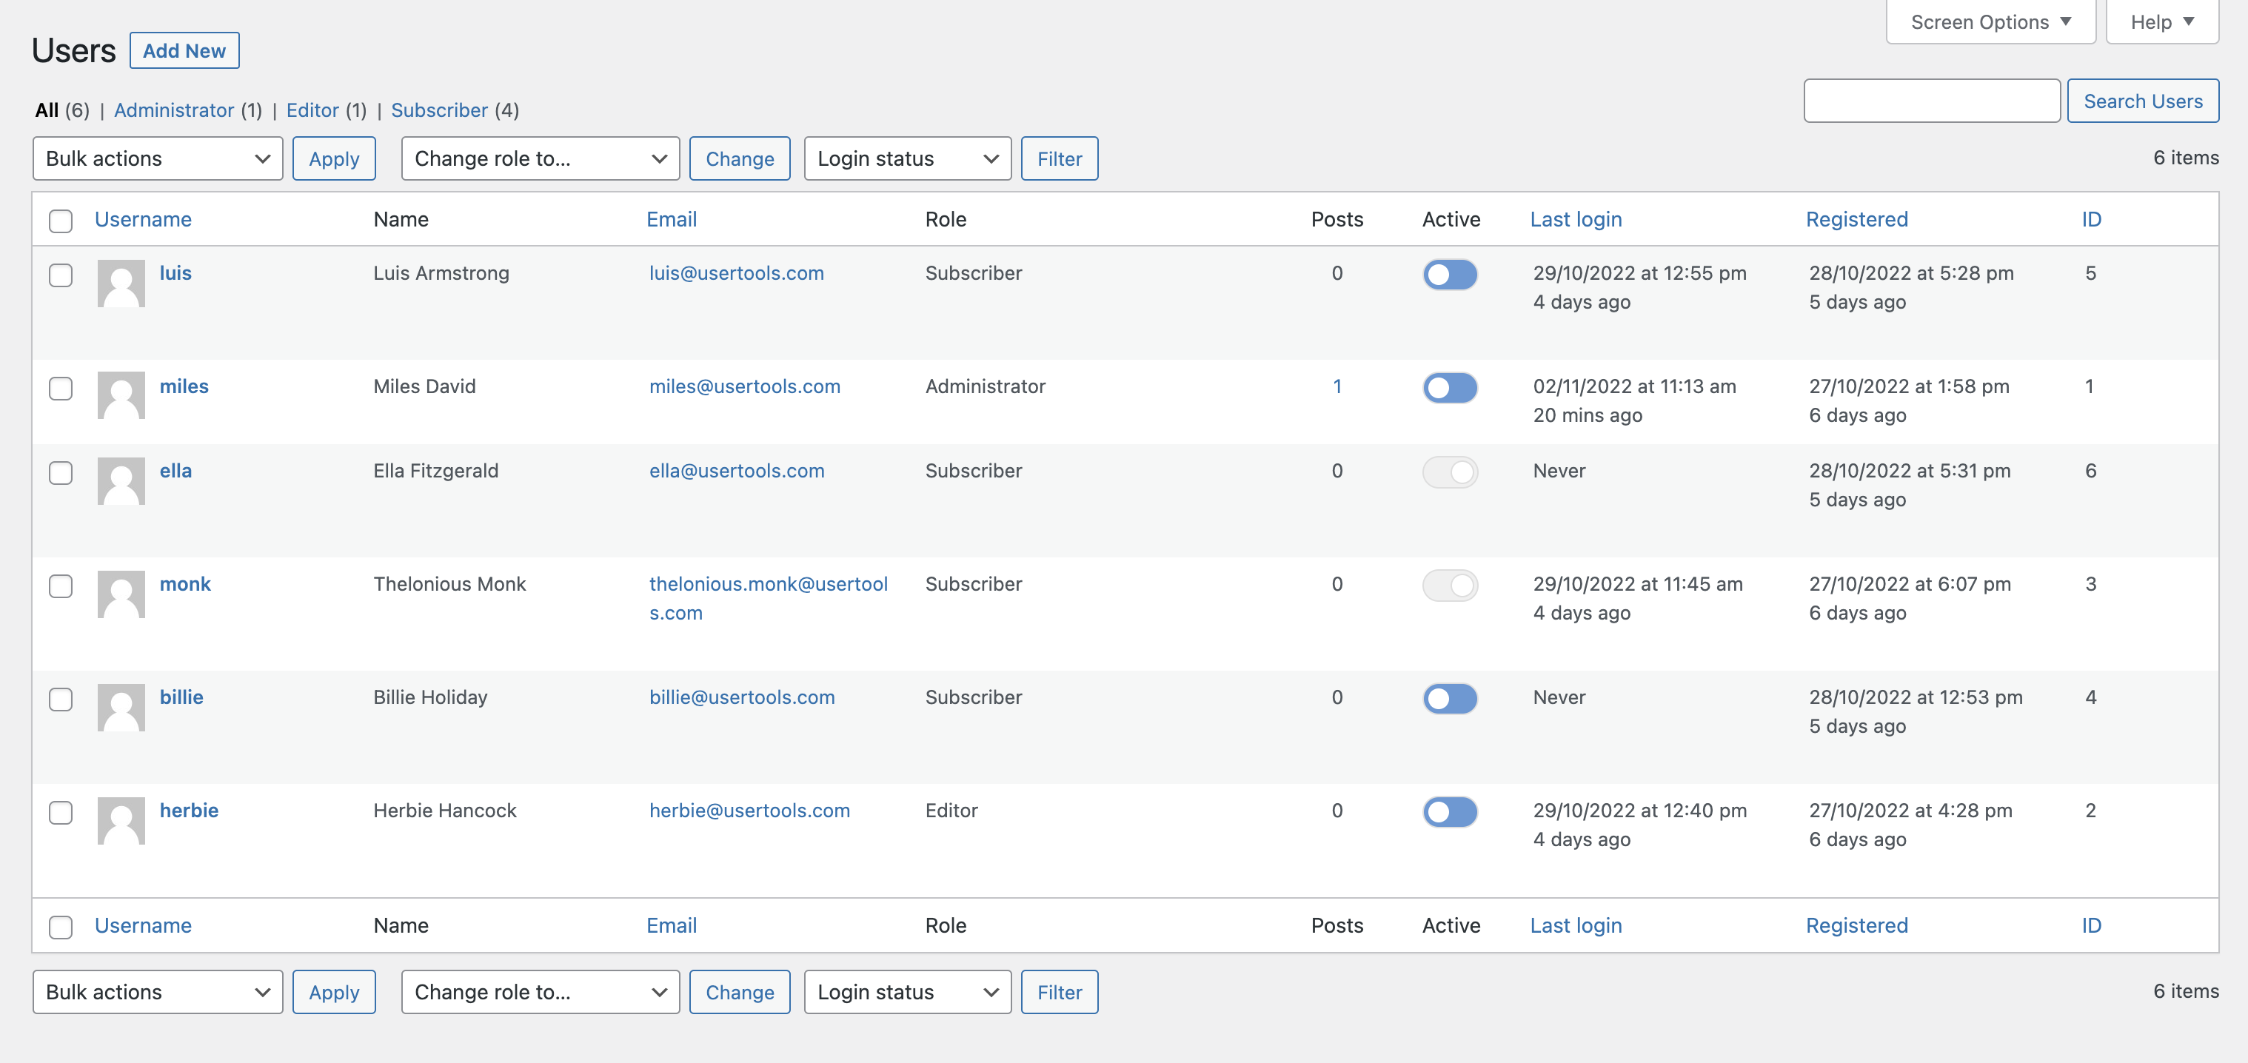Check the select-all checkbox in table footer
Viewport: 2248px width, 1063px height.
click(x=61, y=927)
